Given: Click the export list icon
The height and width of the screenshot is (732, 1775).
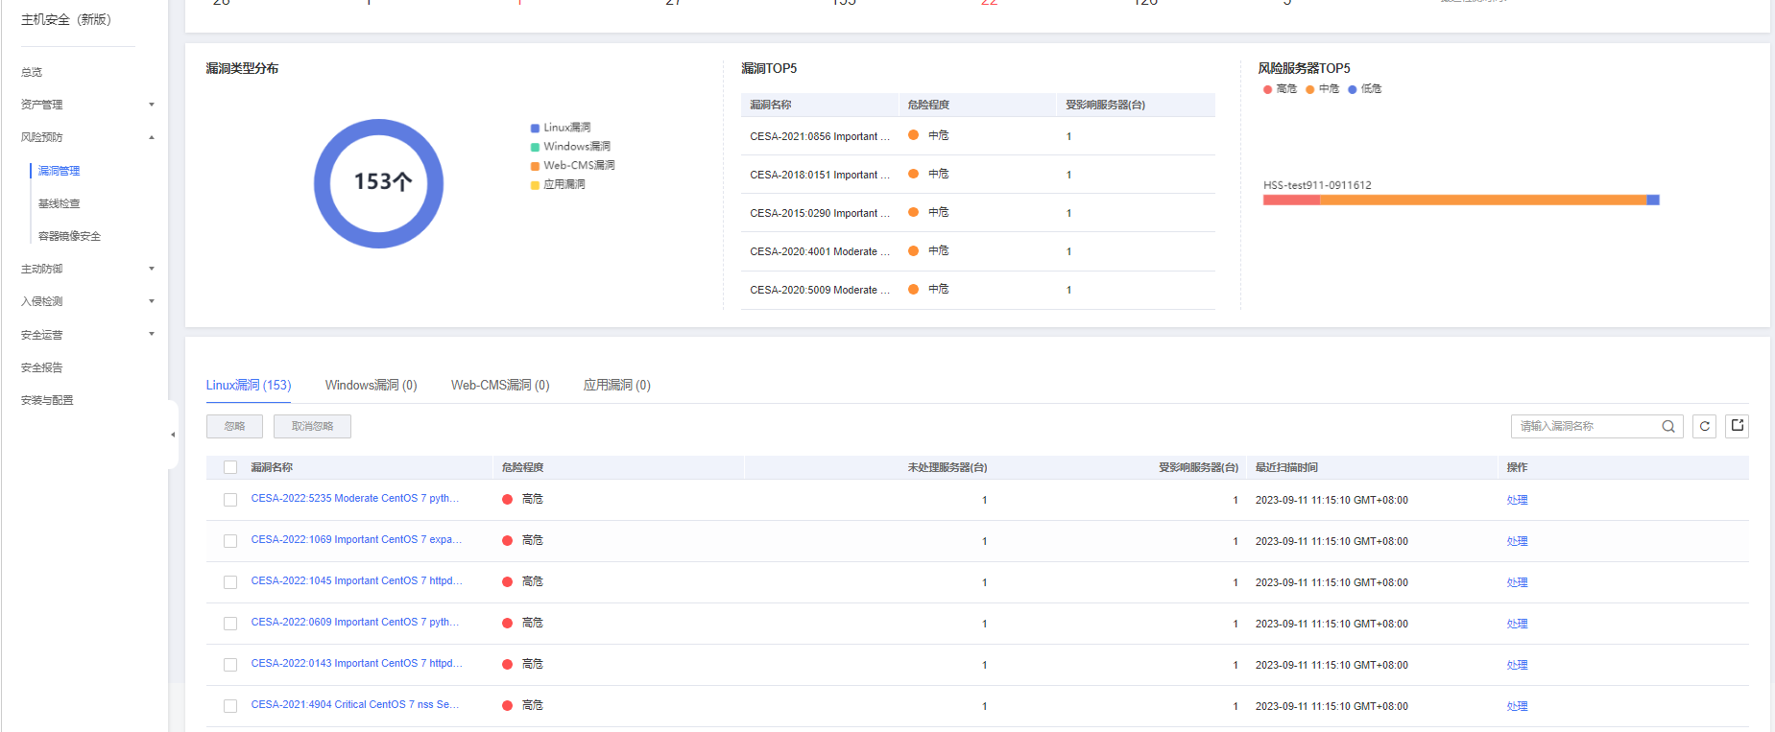Looking at the screenshot, I should click(x=1738, y=426).
